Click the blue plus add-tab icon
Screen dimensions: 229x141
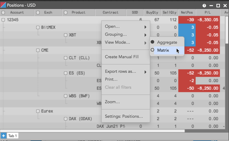click(3, 136)
